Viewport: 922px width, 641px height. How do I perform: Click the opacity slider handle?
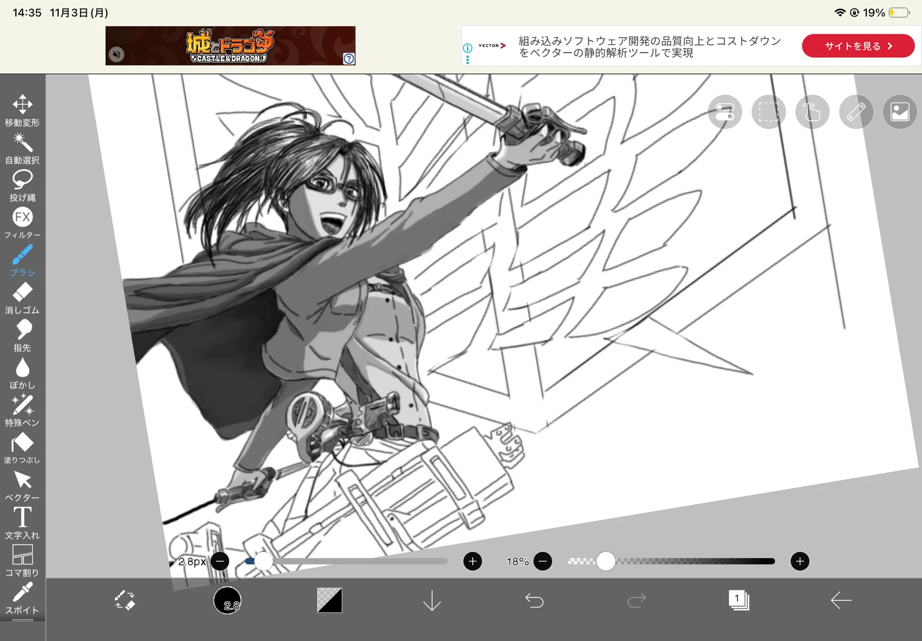tap(606, 561)
